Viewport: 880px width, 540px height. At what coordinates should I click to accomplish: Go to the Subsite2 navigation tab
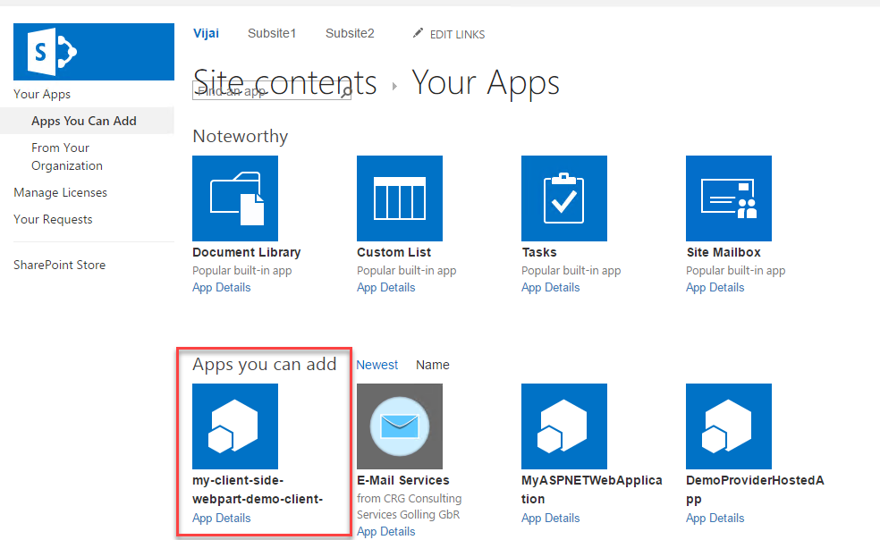(x=350, y=34)
